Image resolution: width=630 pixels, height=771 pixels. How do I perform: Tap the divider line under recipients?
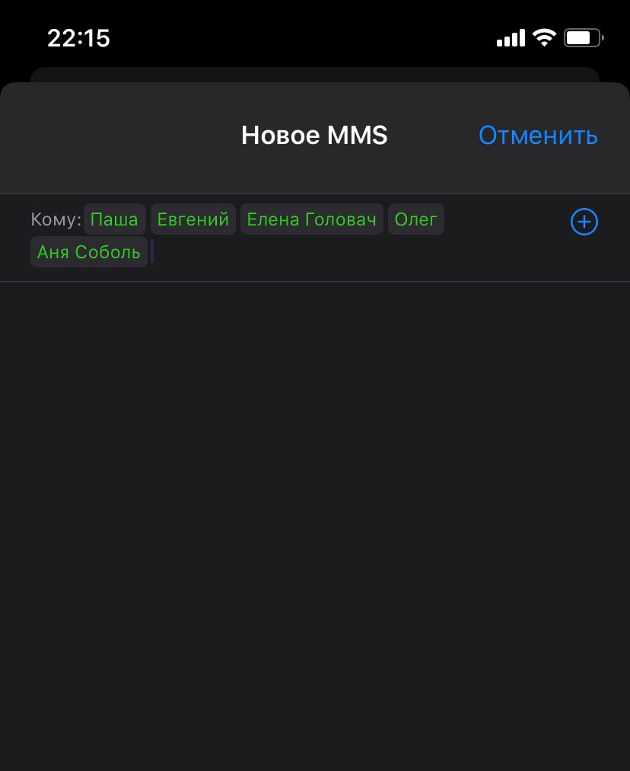(x=315, y=282)
